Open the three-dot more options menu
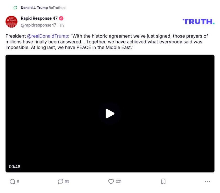Viewport: 220px width, 193px height. click(207, 181)
